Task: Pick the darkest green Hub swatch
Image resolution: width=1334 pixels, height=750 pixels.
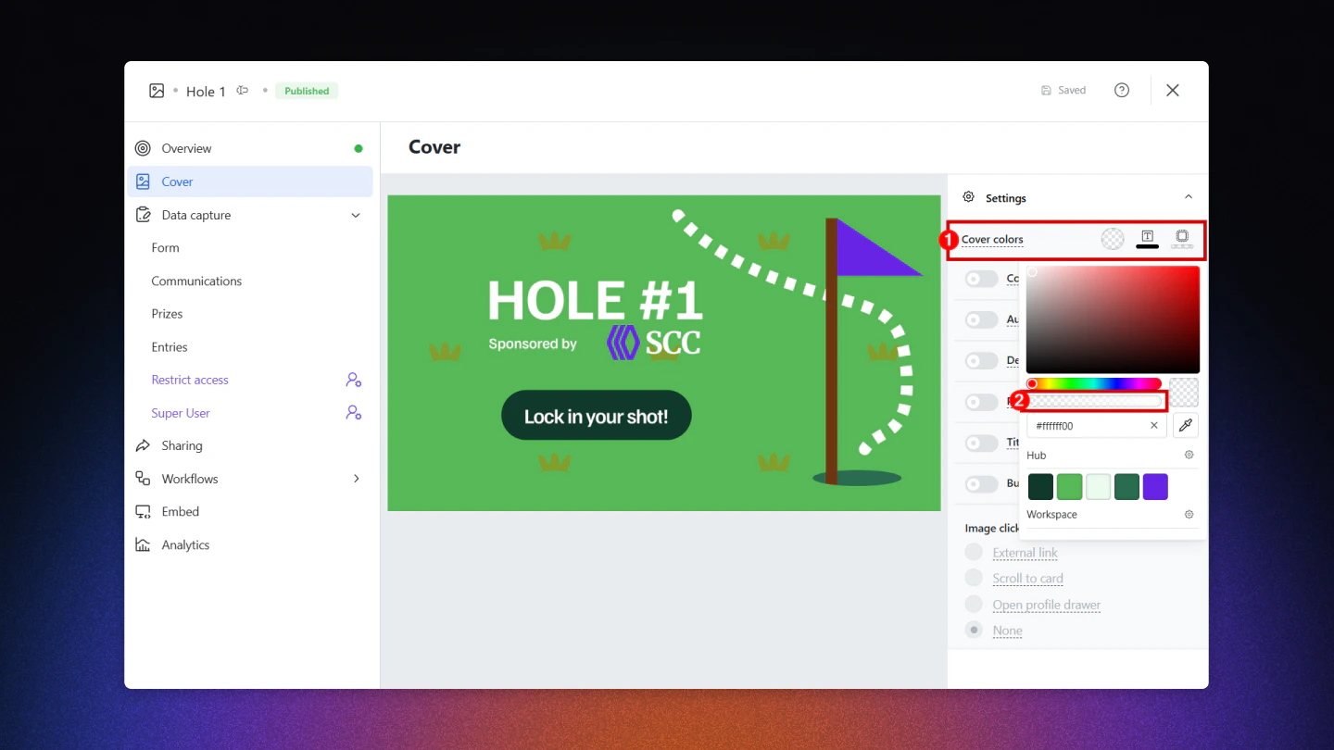Action: pyautogui.click(x=1040, y=486)
